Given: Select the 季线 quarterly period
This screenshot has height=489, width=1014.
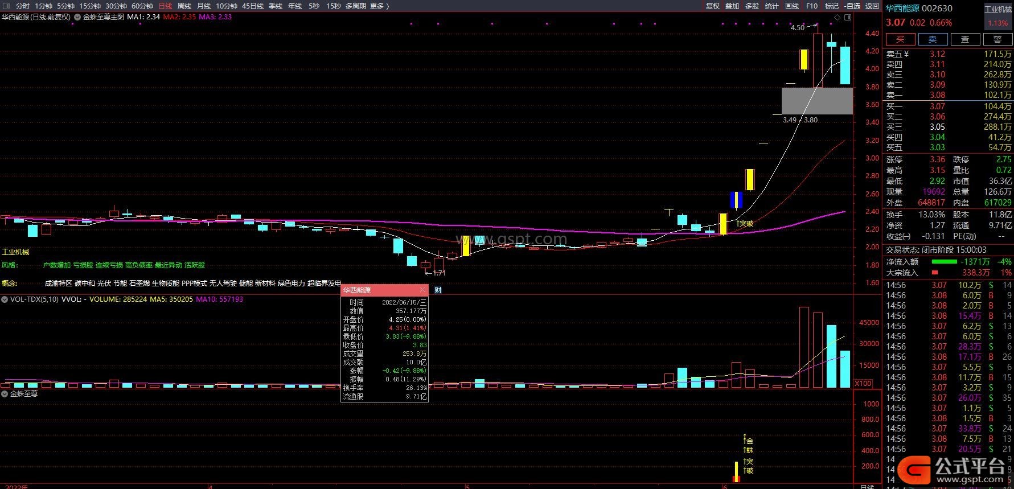Looking at the screenshot, I should point(276,6).
